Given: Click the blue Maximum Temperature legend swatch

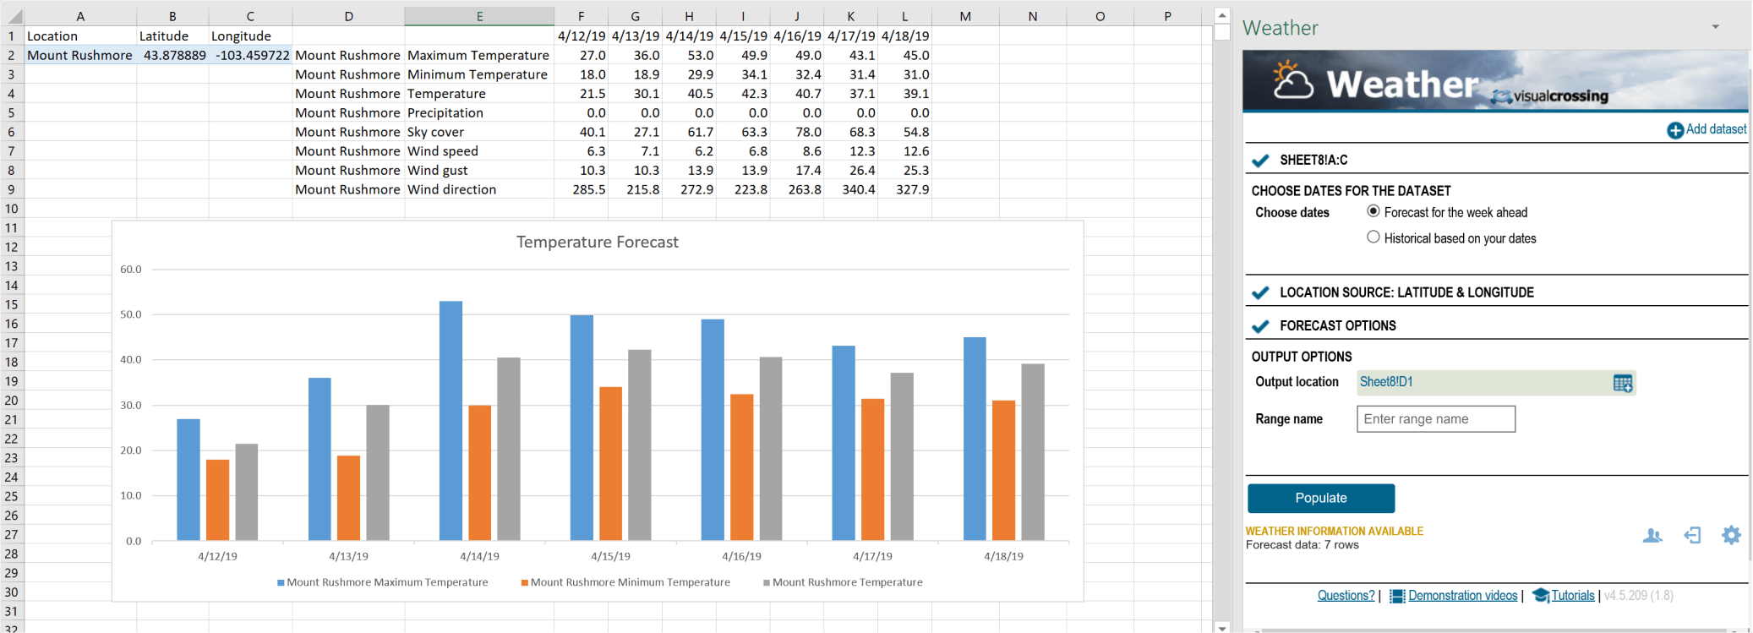Looking at the screenshot, I should point(281,582).
